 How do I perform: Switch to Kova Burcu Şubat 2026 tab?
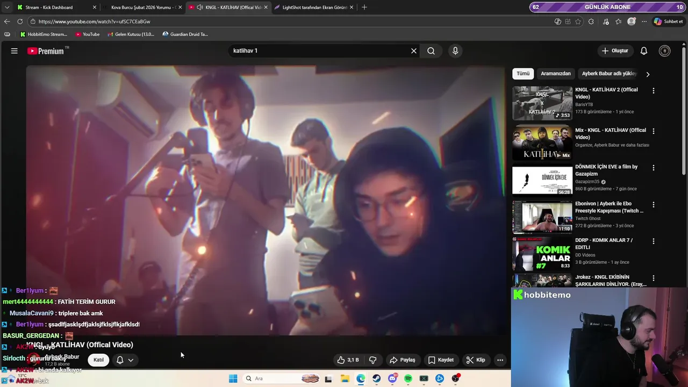tap(143, 7)
